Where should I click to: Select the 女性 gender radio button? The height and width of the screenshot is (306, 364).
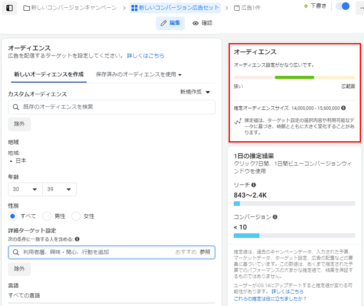tap(76, 216)
